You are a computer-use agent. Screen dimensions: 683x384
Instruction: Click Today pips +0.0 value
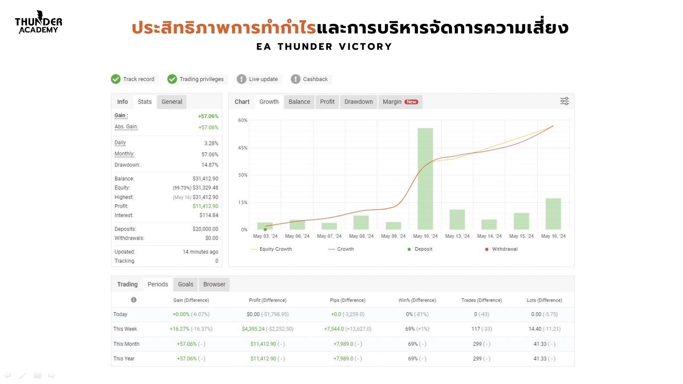click(x=336, y=314)
